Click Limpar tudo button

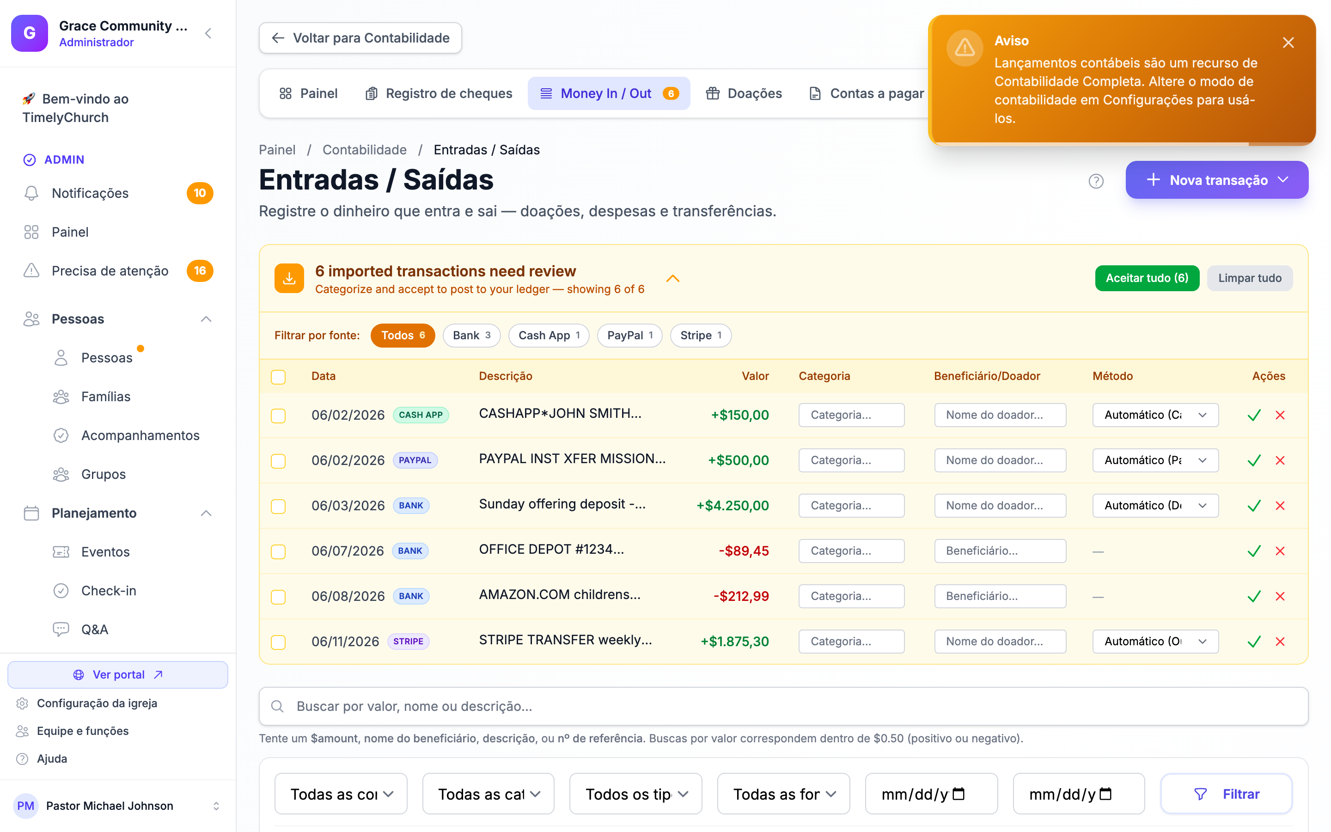(x=1250, y=278)
